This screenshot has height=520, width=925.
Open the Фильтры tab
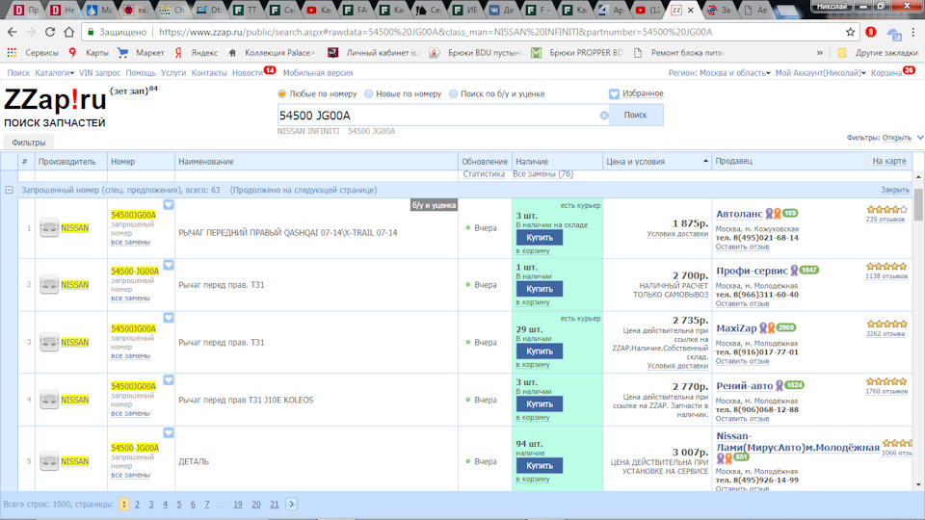coord(28,143)
